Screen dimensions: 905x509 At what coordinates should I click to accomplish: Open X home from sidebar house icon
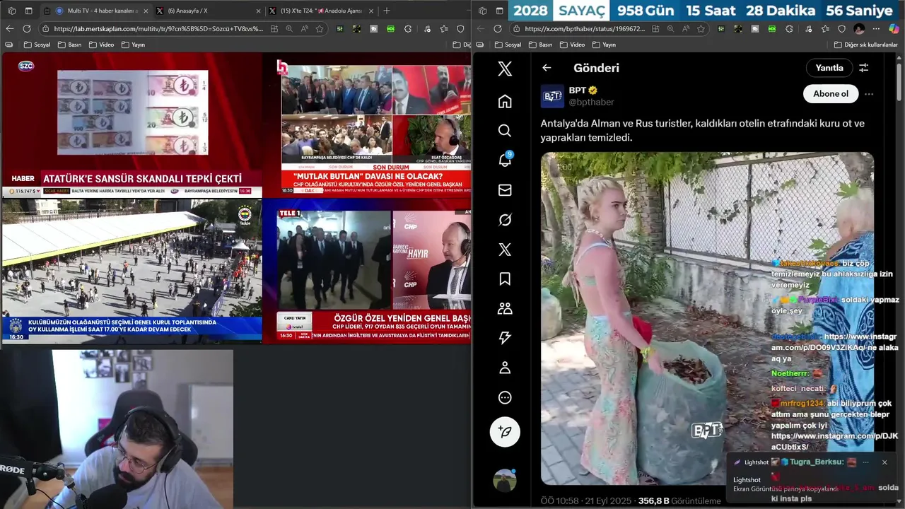coord(505,101)
